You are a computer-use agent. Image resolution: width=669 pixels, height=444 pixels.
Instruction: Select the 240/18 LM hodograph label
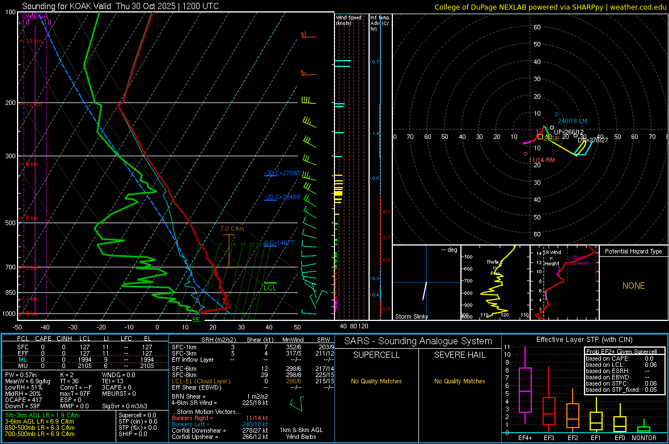(573, 121)
